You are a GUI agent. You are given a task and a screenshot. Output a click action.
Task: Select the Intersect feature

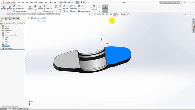(73, 9)
